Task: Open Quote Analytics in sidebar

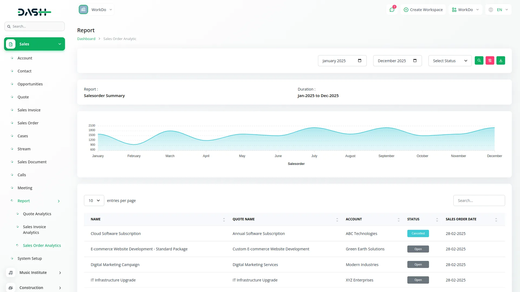Action: 37,214
